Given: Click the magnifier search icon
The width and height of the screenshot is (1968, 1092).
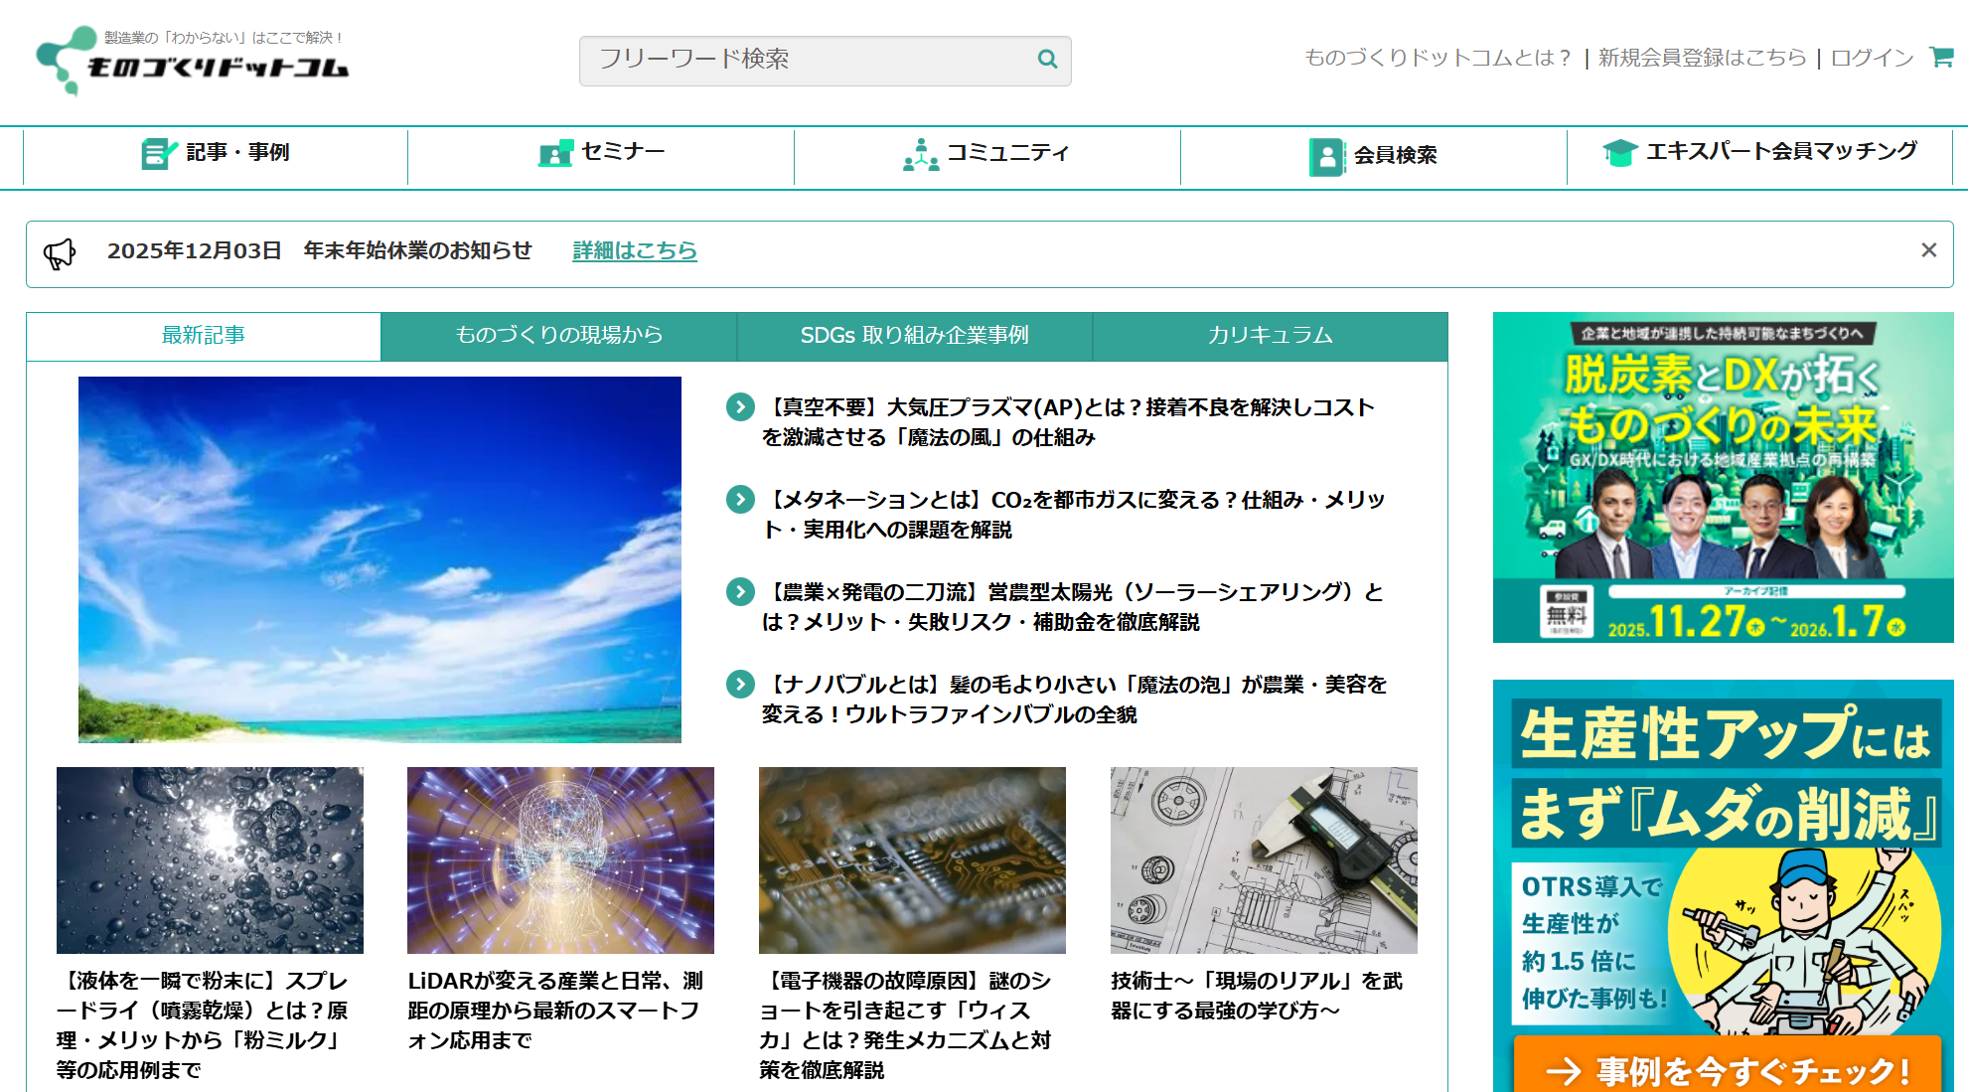Looking at the screenshot, I should point(1046,60).
